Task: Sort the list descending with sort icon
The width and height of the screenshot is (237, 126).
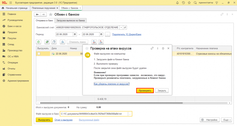Action: point(101,42)
